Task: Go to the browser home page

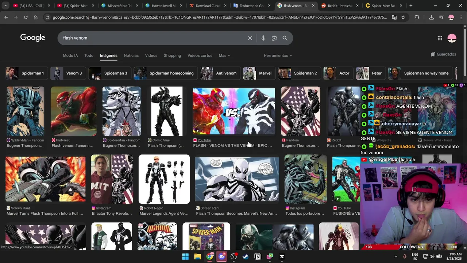Action: (x=35, y=17)
